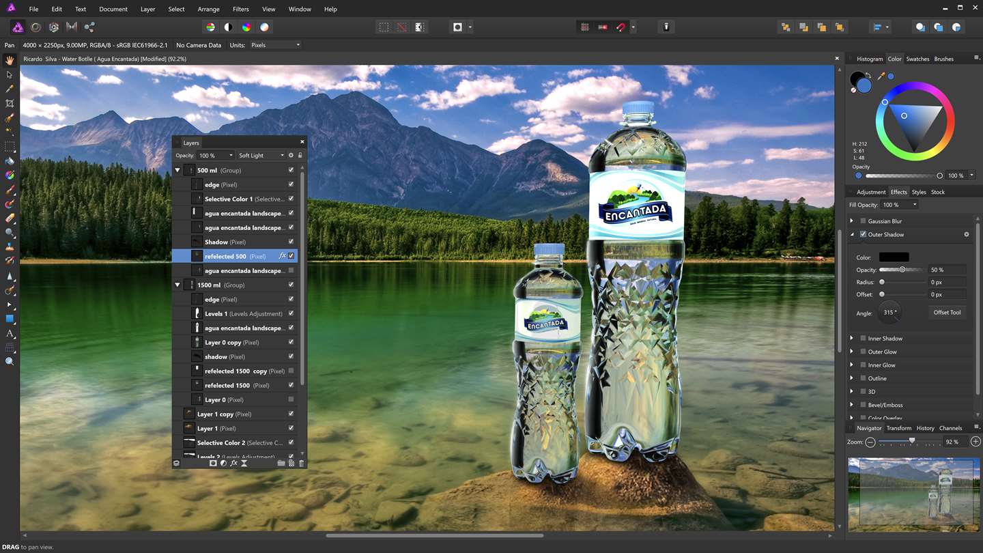
Task: Open the Filters menu
Action: click(x=240, y=9)
